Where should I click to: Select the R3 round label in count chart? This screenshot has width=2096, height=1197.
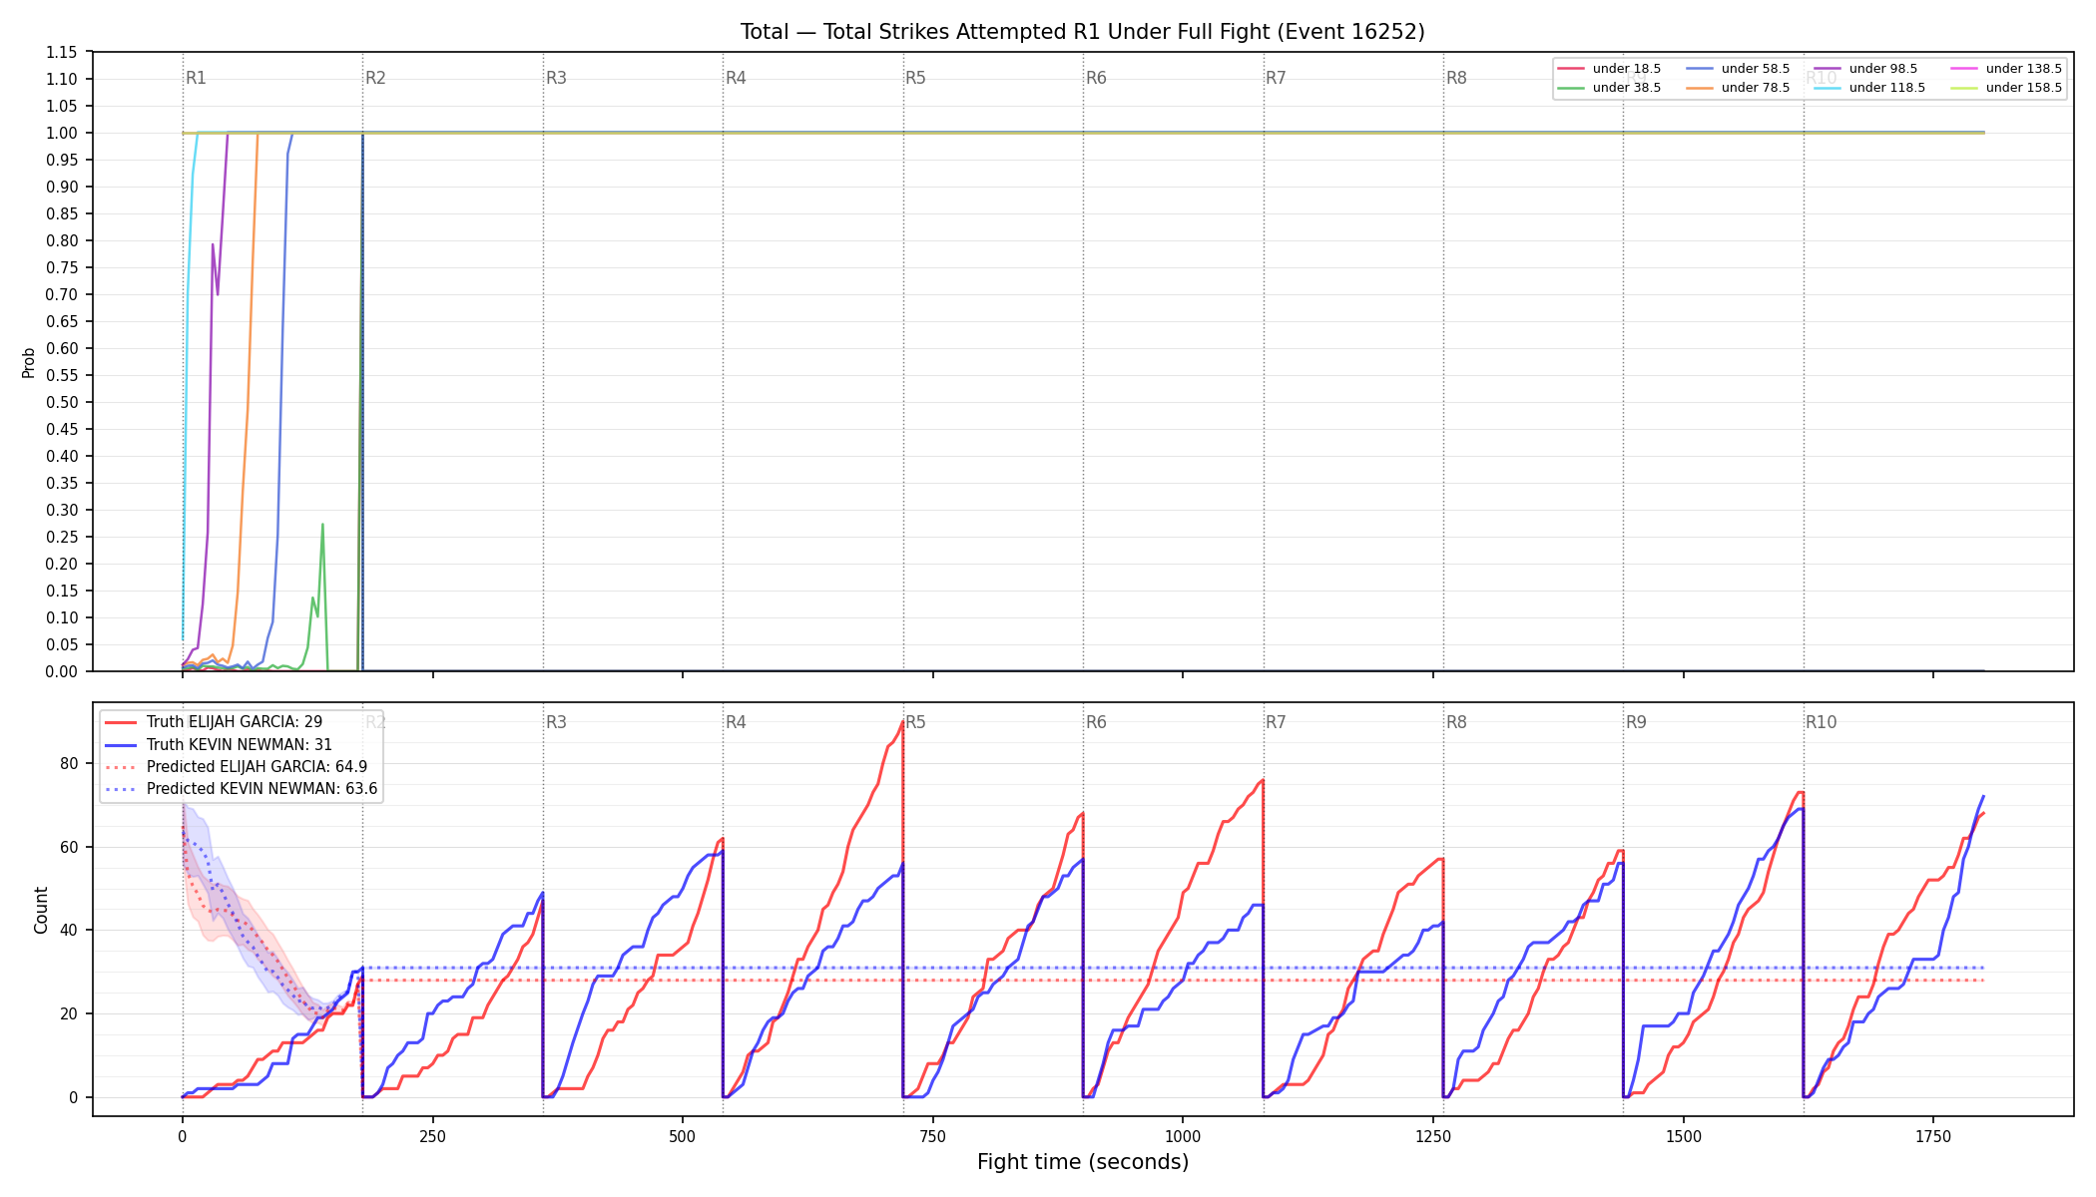pos(556,722)
